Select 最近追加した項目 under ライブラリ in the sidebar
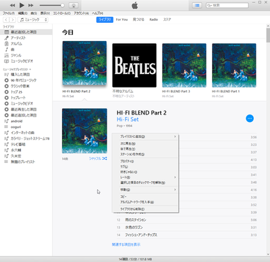Image resolution: width=270 pixels, height=262 pixels. 26,32
